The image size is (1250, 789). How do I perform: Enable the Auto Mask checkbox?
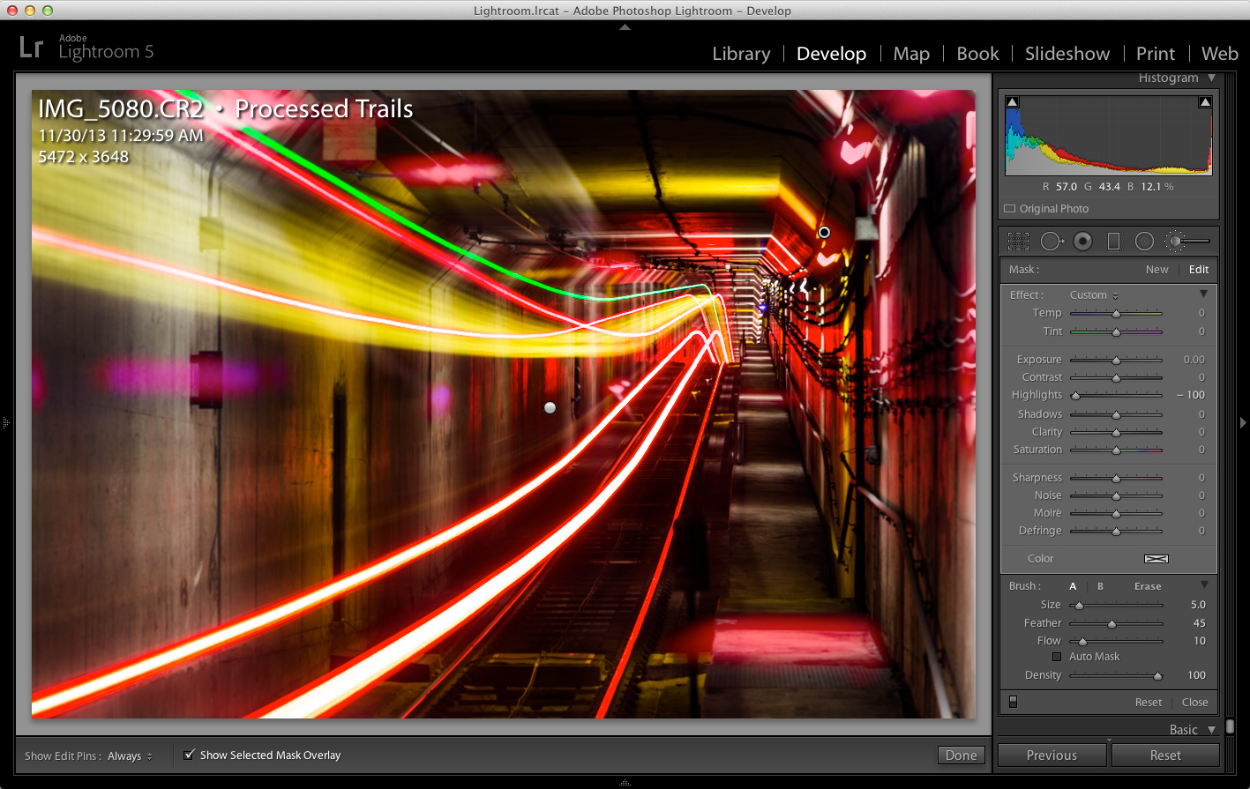pyautogui.click(x=1057, y=657)
